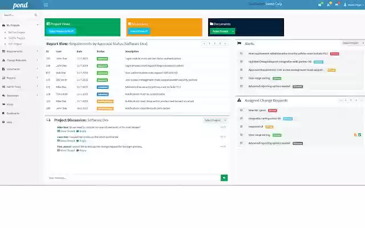Toggle the hamburger sidebar menu
The width and height of the screenshot is (365, 228).
[x=46, y=5]
